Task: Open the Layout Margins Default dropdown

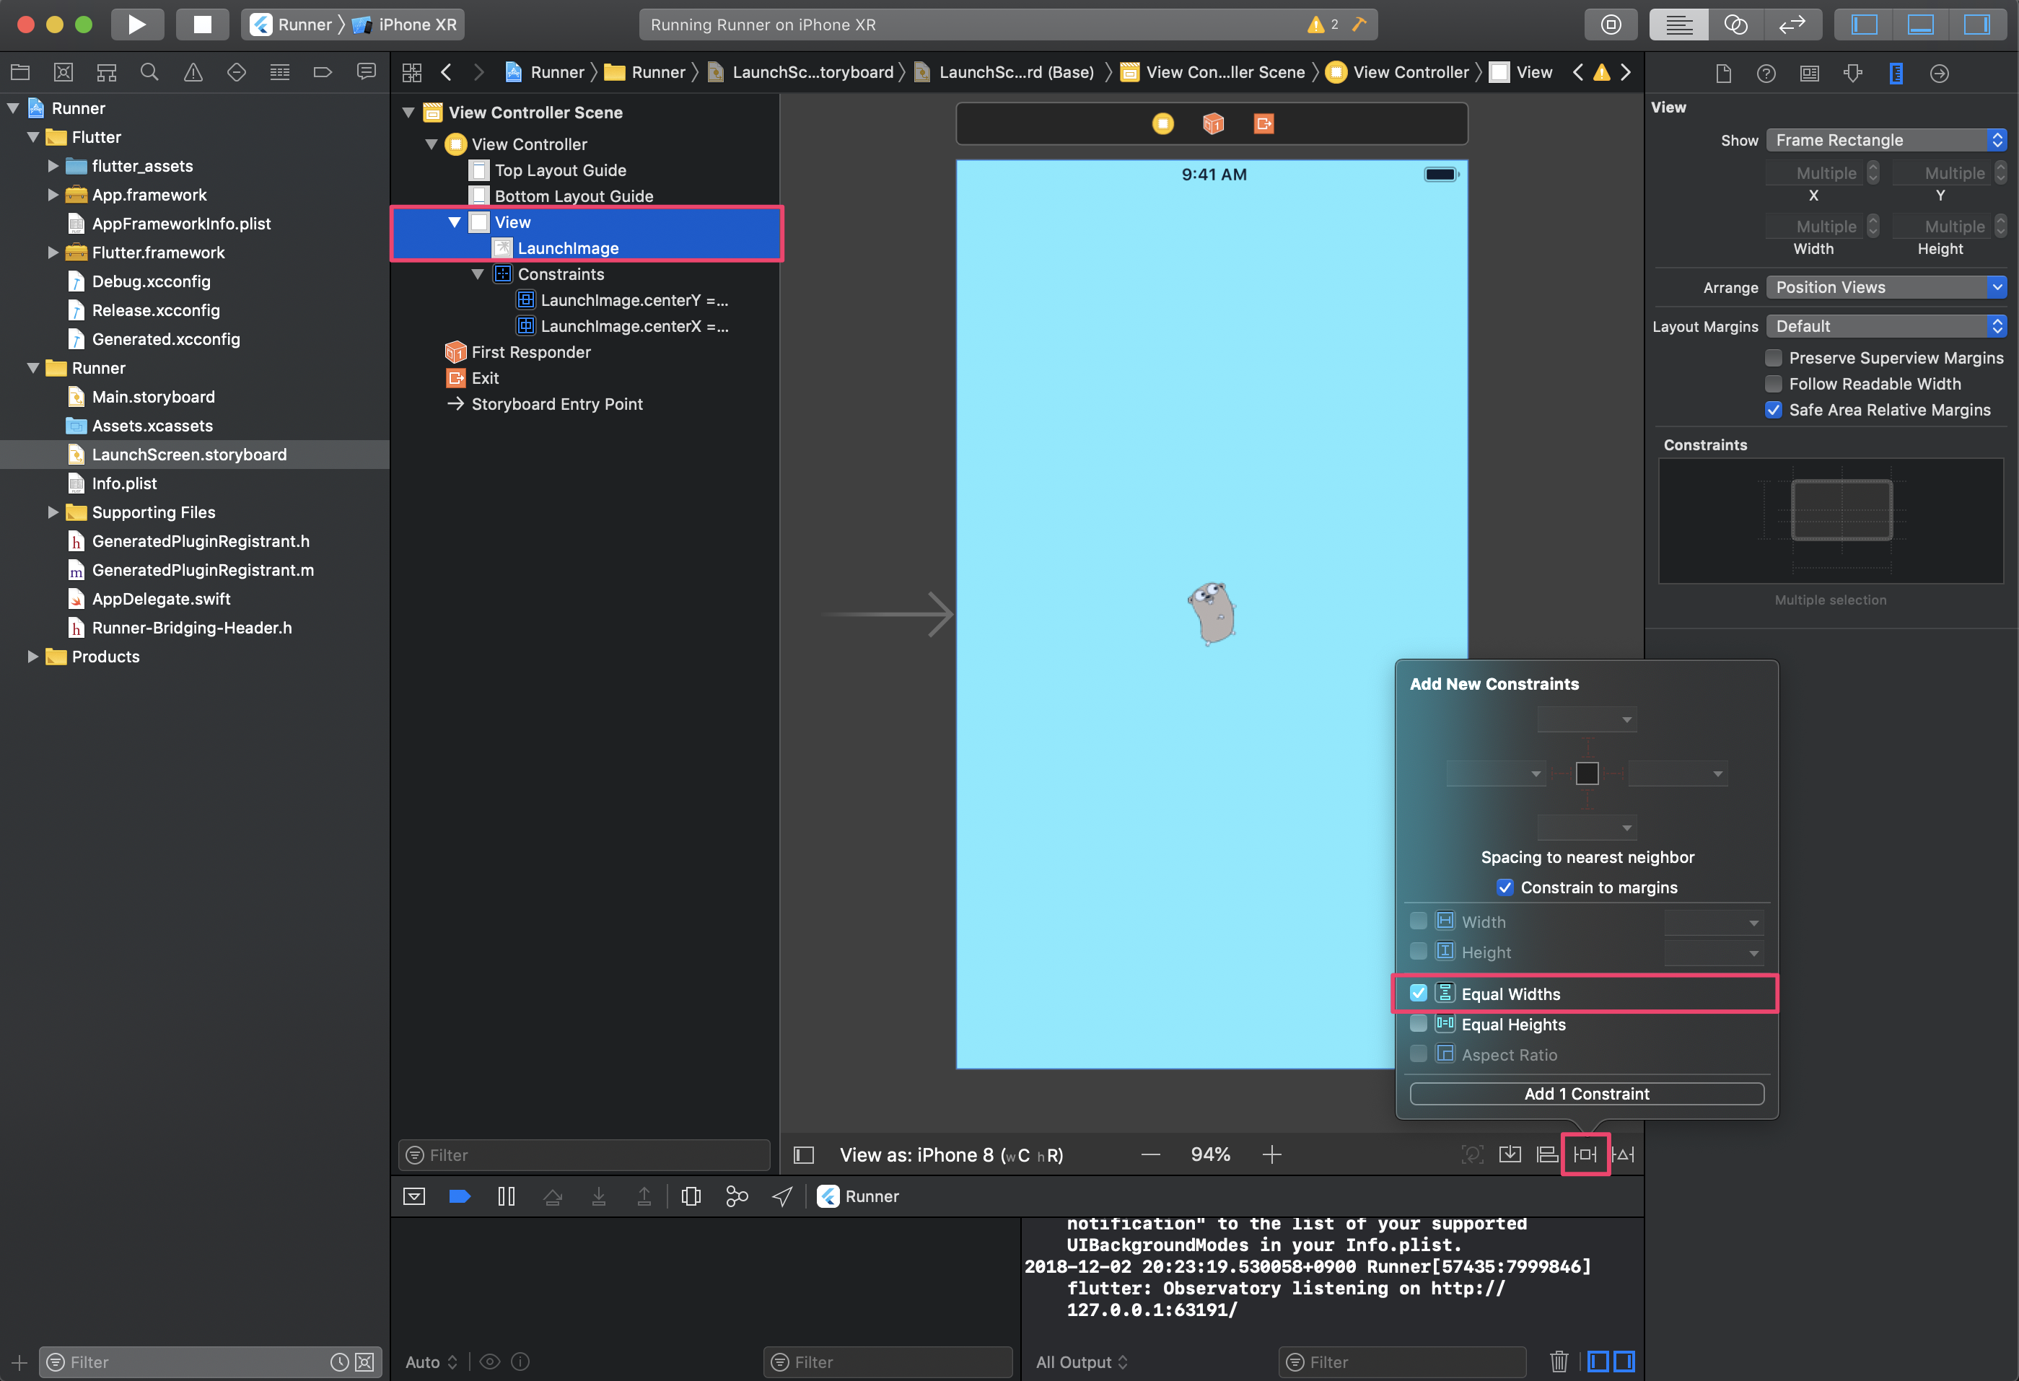Action: [1886, 325]
